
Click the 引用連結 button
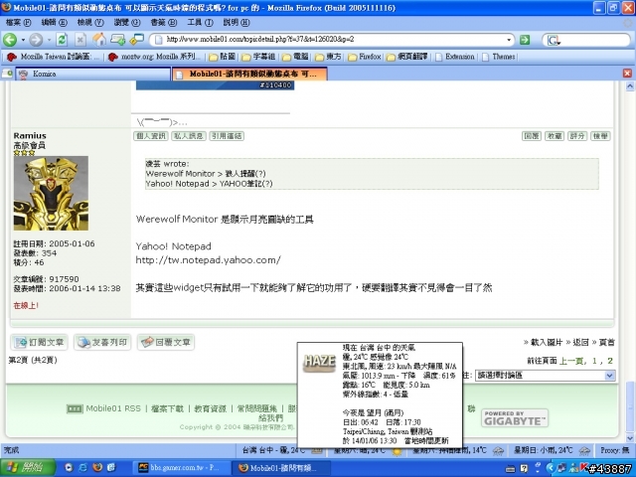click(x=227, y=136)
